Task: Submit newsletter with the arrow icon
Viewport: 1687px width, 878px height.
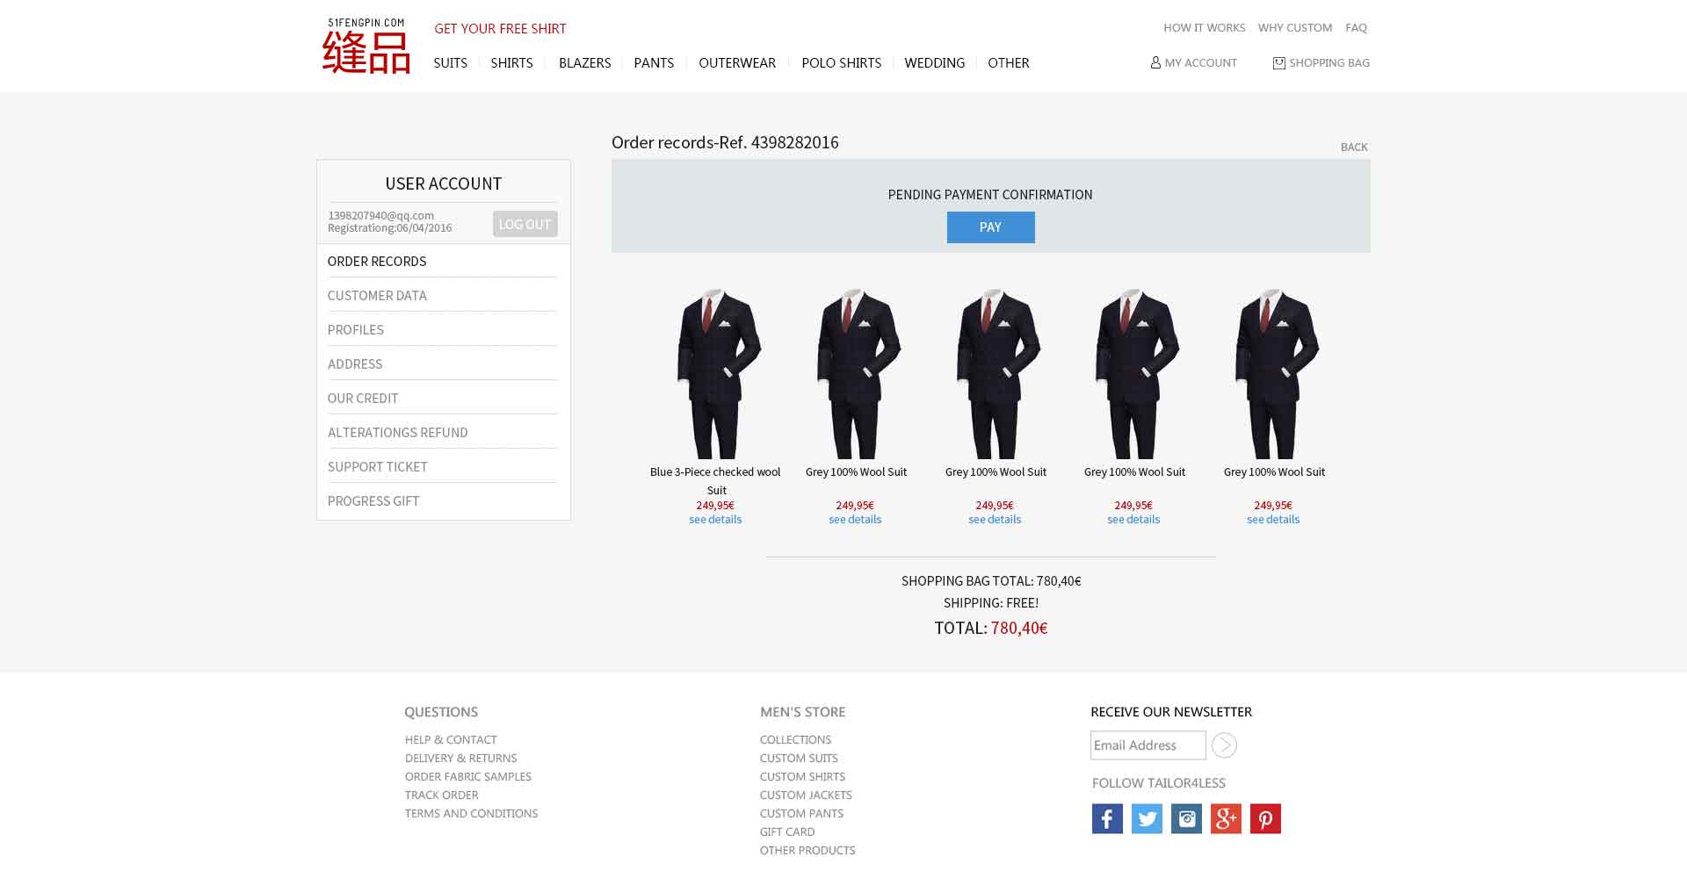Action: click(1224, 745)
